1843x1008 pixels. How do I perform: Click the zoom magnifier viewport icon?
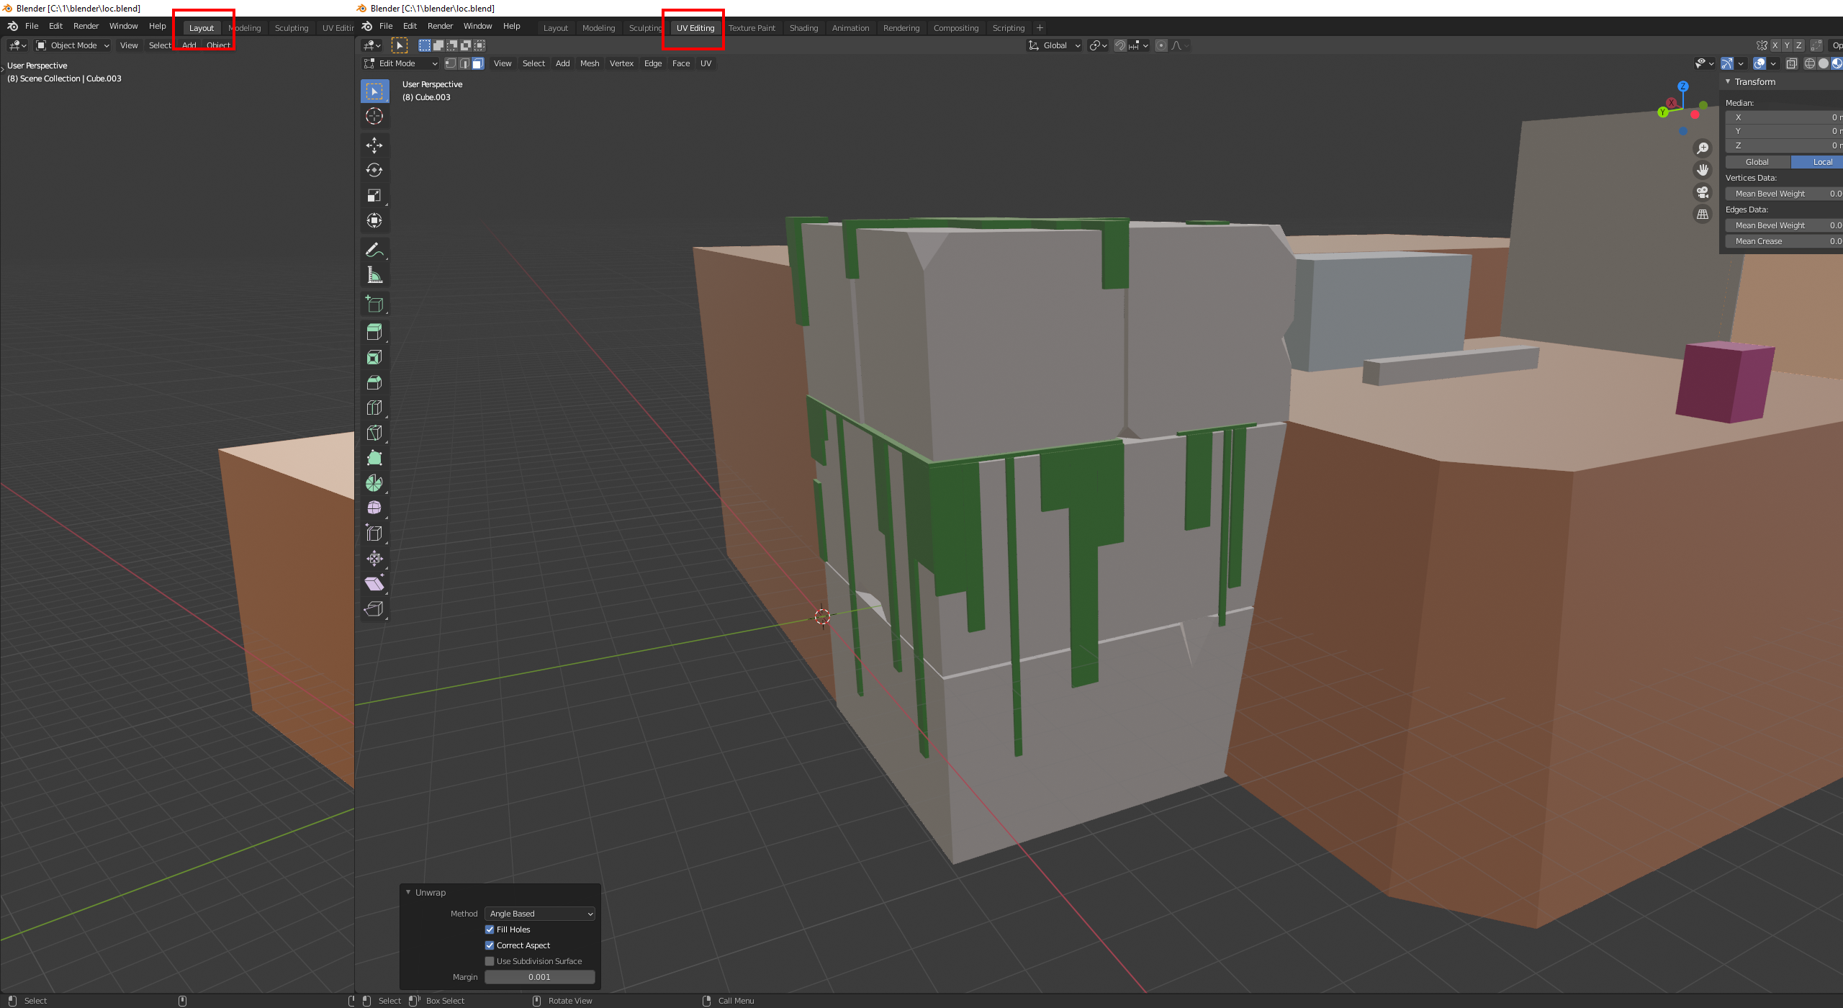click(x=1703, y=148)
